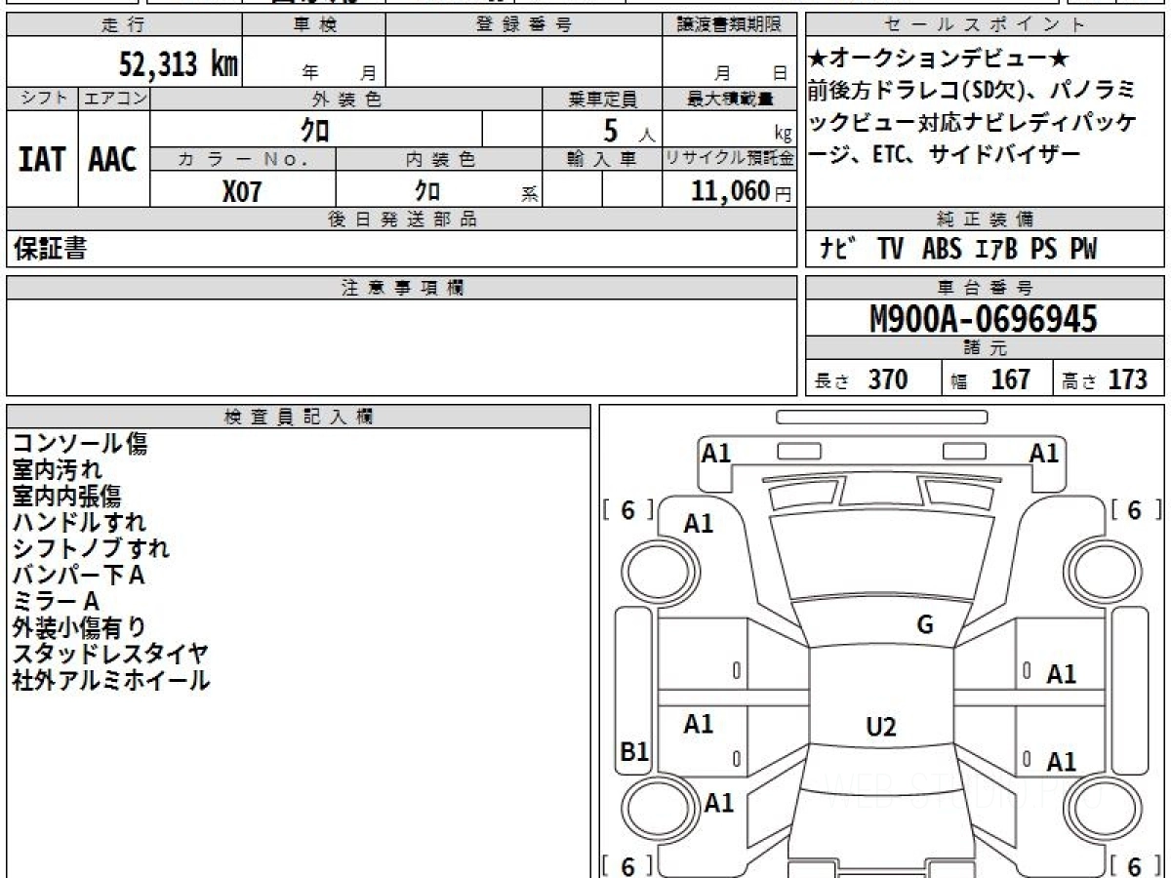Image resolution: width=1171 pixels, height=878 pixels.
Task: Select the width value 幅 167
Action: click(989, 379)
